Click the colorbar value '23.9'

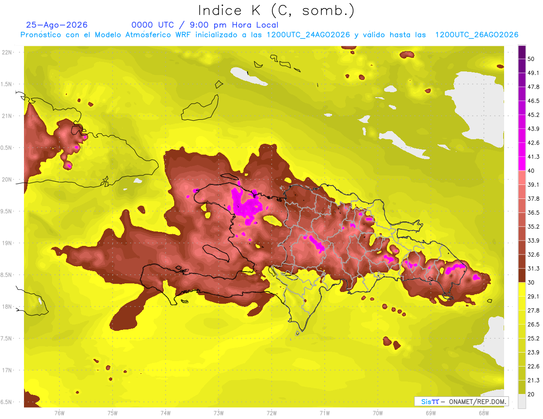pos(533,352)
